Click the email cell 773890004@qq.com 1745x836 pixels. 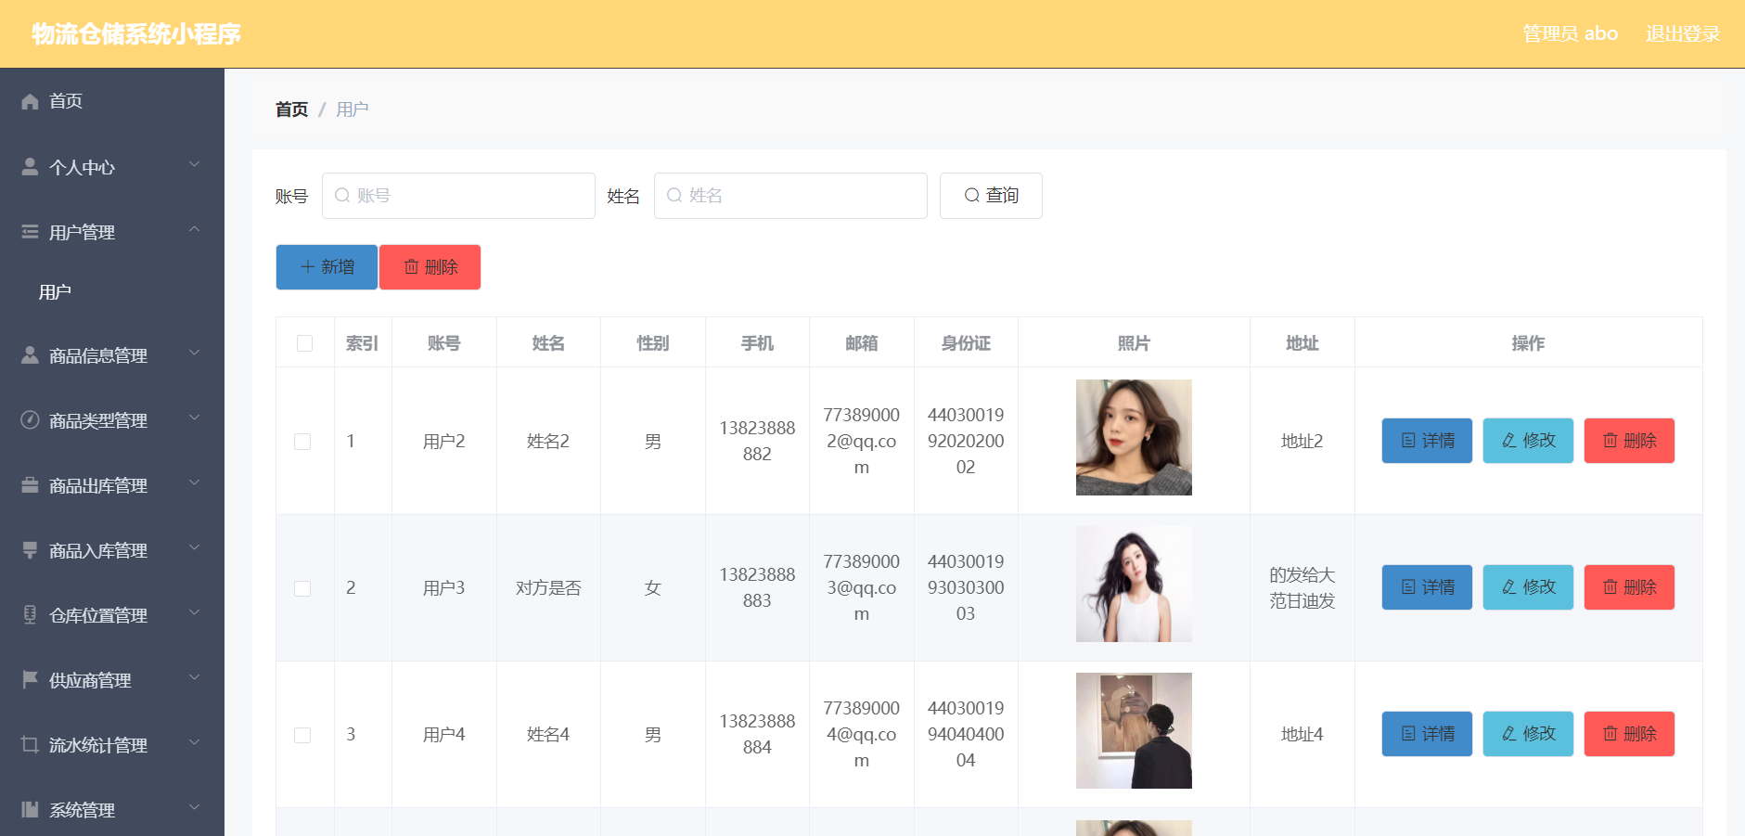click(862, 734)
